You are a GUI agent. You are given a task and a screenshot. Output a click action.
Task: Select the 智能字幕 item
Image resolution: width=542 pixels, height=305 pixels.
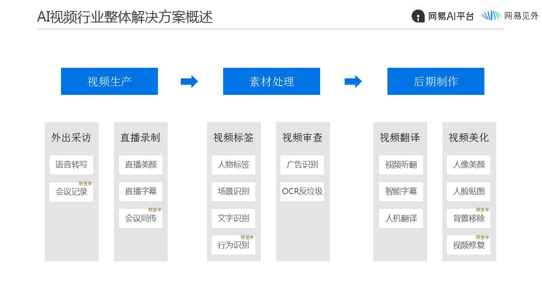pos(401,191)
